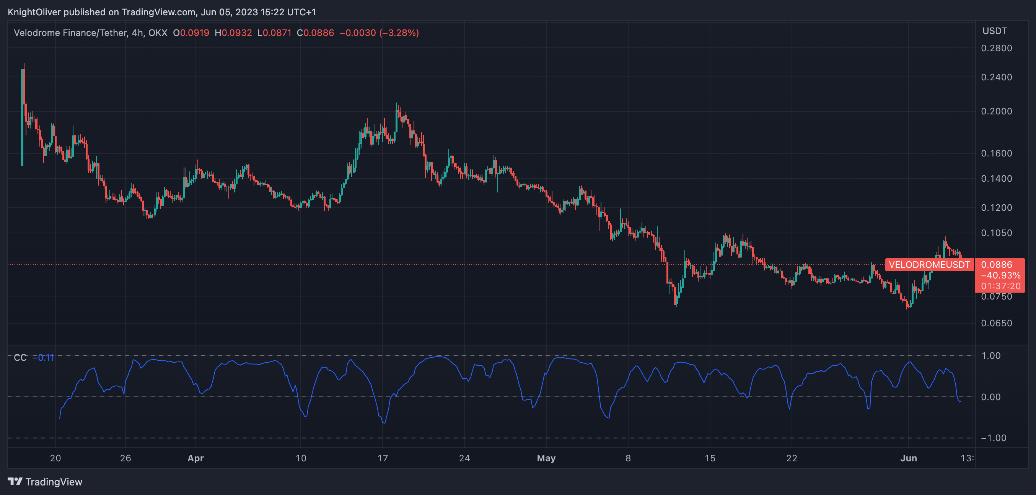1036x495 pixels.
Task: Click the 20 date label on time axis
Action: pyautogui.click(x=55, y=458)
